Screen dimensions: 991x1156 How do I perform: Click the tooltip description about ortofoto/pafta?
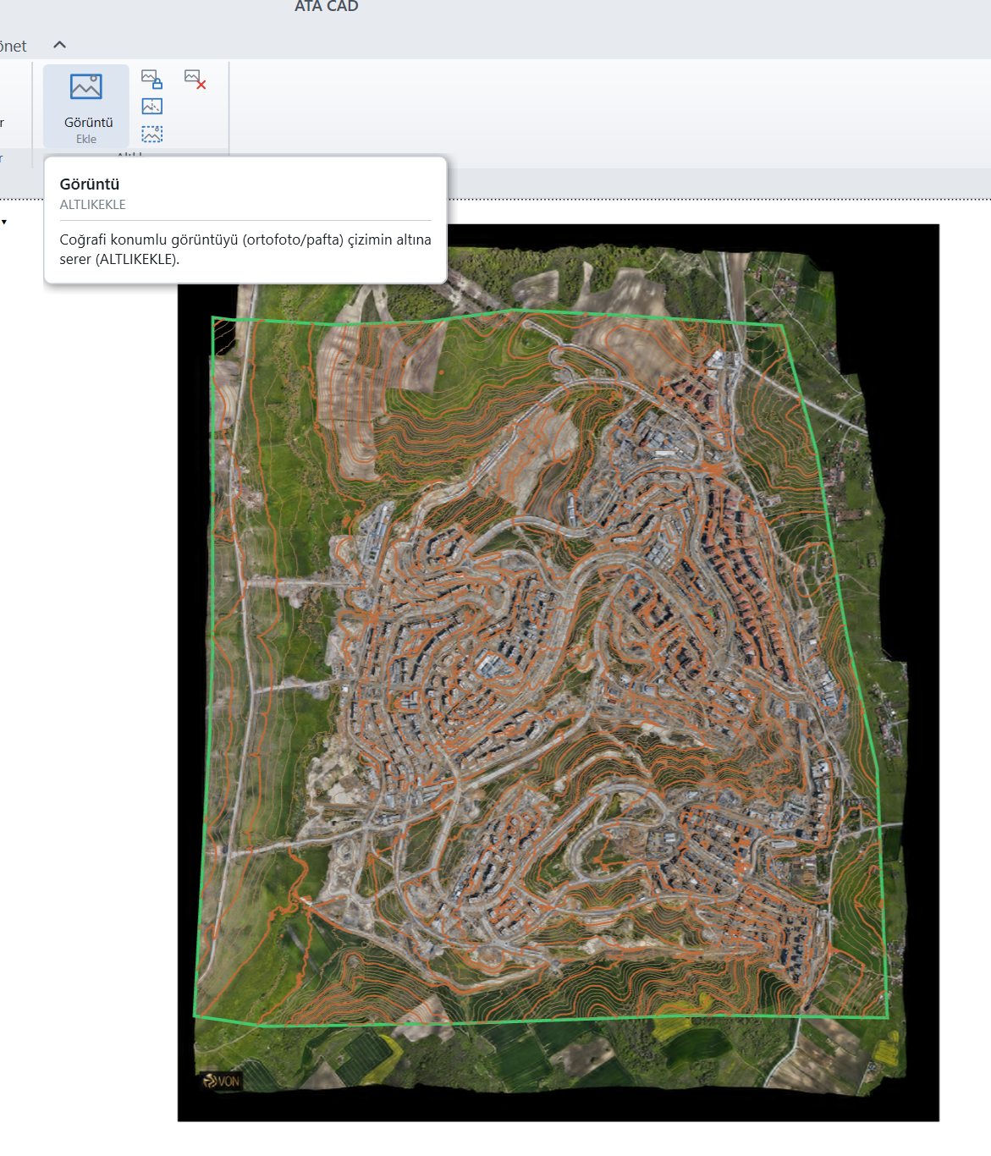click(x=245, y=250)
